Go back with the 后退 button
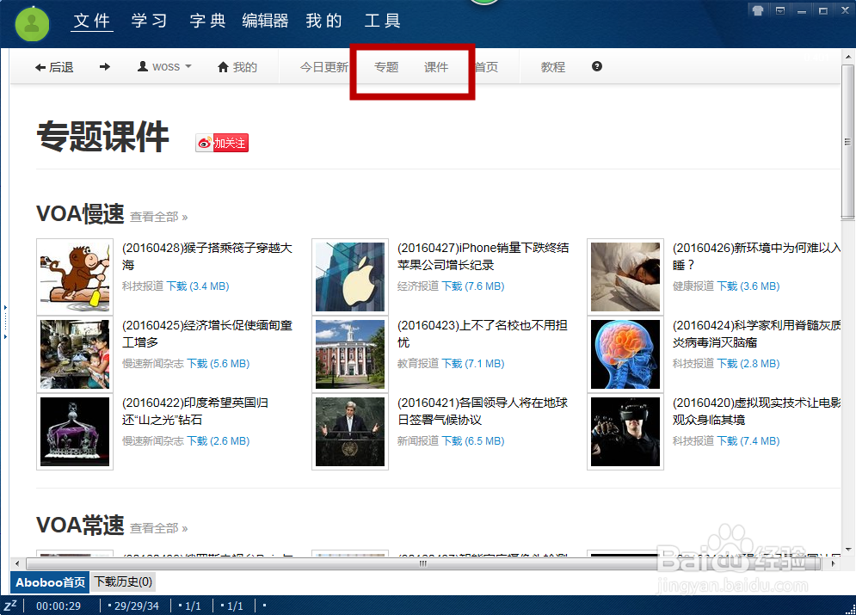 [x=54, y=67]
